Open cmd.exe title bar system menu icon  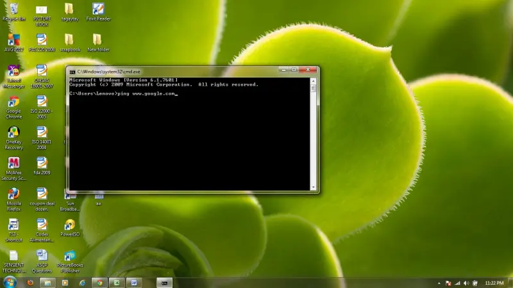pos(72,72)
